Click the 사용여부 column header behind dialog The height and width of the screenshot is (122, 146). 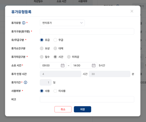point(83,1)
